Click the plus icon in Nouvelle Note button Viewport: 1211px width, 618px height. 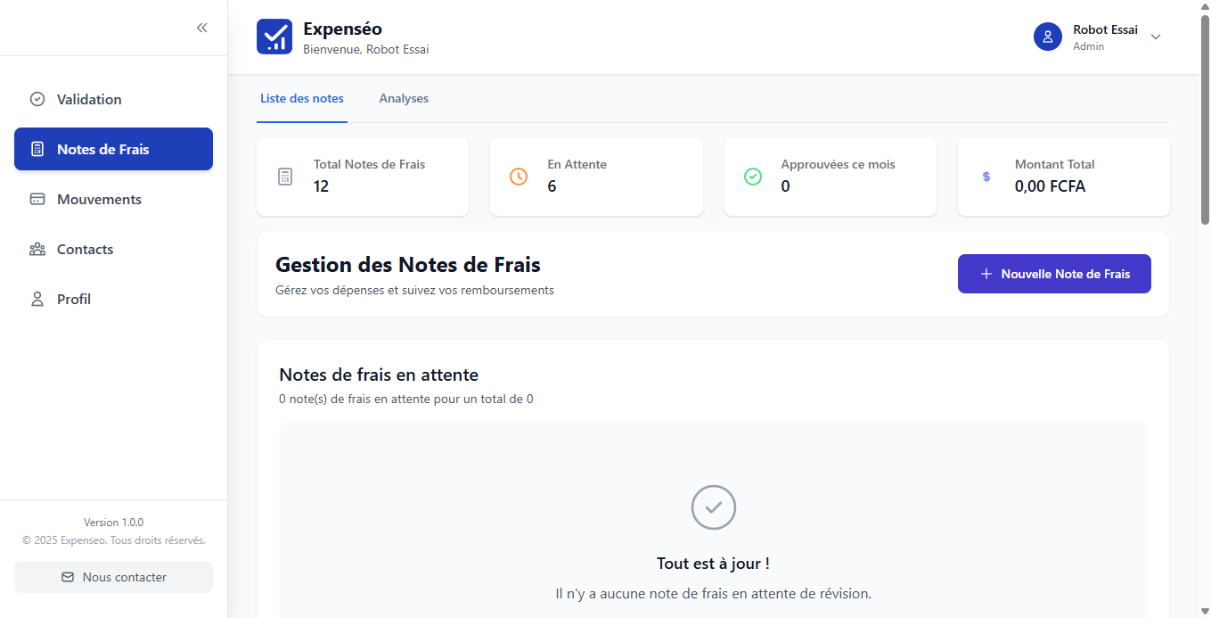pos(986,274)
